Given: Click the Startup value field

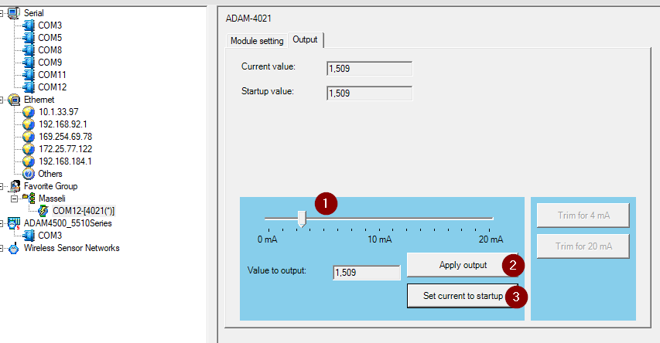Looking at the screenshot, I should [370, 93].
